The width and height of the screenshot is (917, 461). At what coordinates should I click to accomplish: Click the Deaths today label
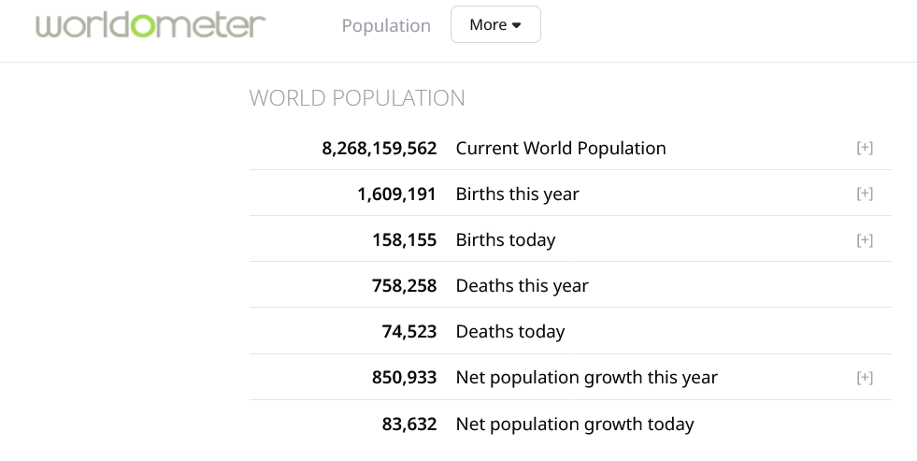[x=510, y=332]
